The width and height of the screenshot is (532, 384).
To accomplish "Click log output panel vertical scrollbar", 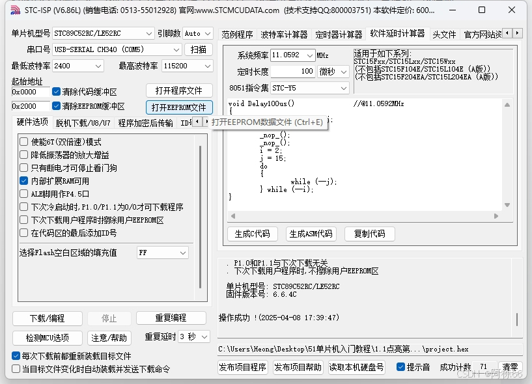I will pos(517,320).
